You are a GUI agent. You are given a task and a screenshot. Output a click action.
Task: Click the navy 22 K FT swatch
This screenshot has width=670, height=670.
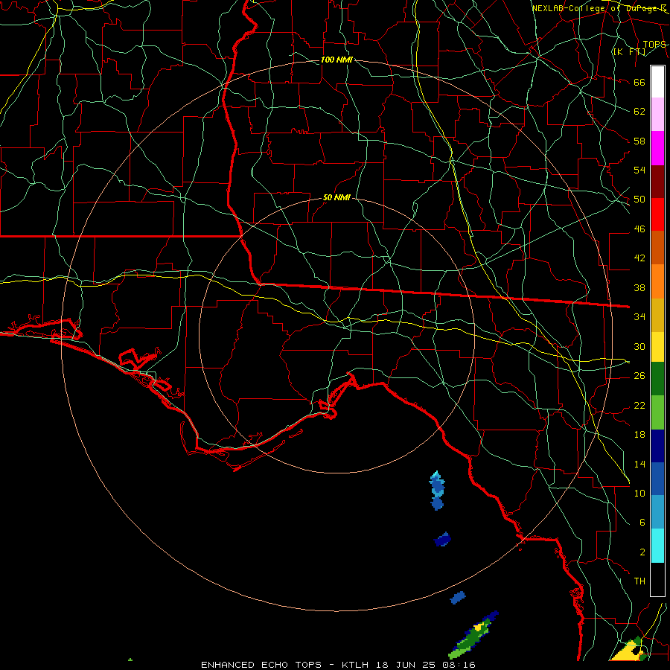click(x=657, y=446)
